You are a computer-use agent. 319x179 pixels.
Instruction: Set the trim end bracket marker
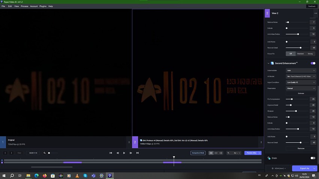click(11, 153)
